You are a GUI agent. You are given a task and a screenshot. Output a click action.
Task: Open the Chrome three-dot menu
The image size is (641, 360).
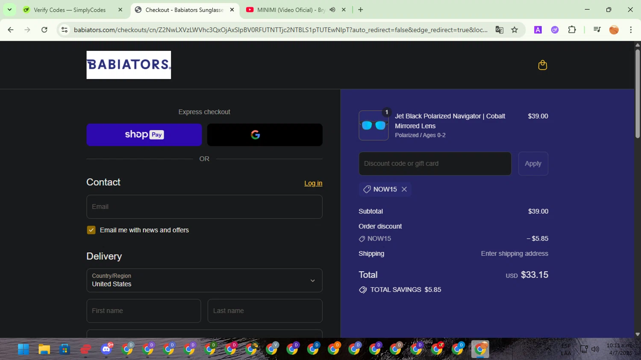[x=631, y=30]
